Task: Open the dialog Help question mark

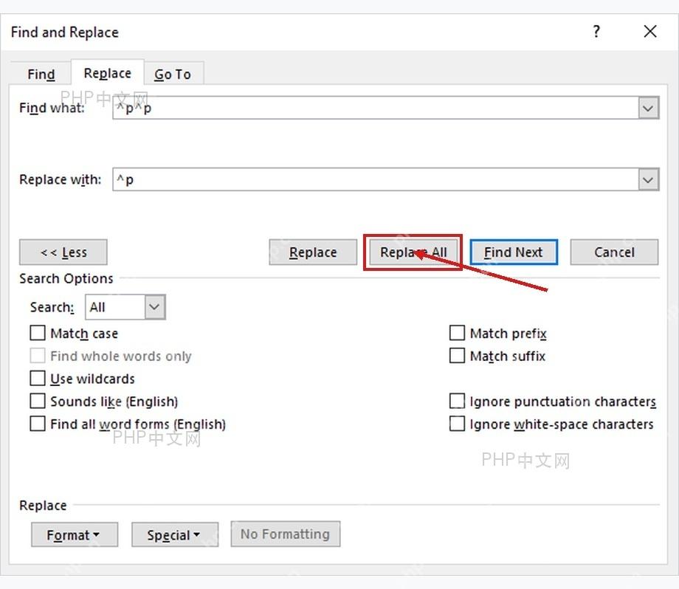Action: [x=596, y=31]
